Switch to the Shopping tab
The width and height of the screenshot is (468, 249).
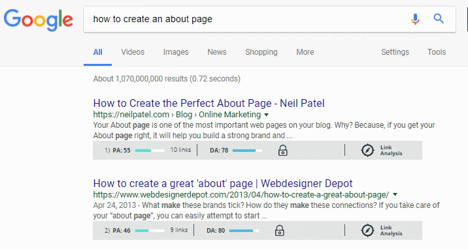point(261,52)
